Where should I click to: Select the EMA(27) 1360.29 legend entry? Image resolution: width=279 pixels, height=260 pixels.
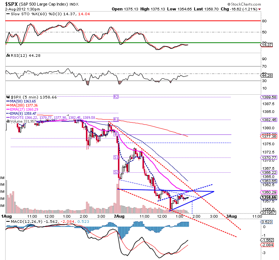[x=22, y=110]
